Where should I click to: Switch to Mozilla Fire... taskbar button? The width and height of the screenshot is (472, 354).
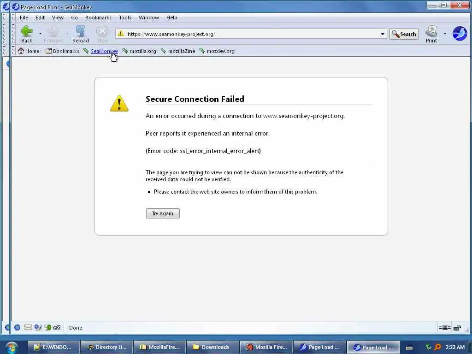coord(266,348)
